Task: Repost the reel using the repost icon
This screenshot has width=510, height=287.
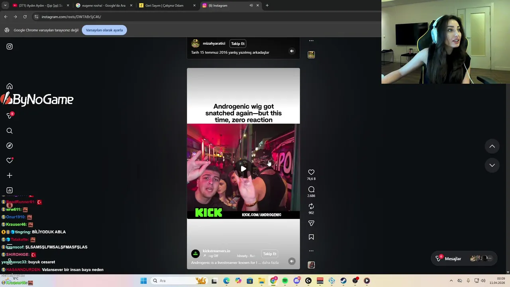Action: (x=311, y=206)
